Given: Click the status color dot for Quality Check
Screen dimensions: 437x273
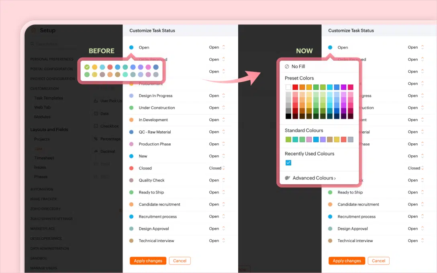Looking at the screenshot, I should pos(131,180).
